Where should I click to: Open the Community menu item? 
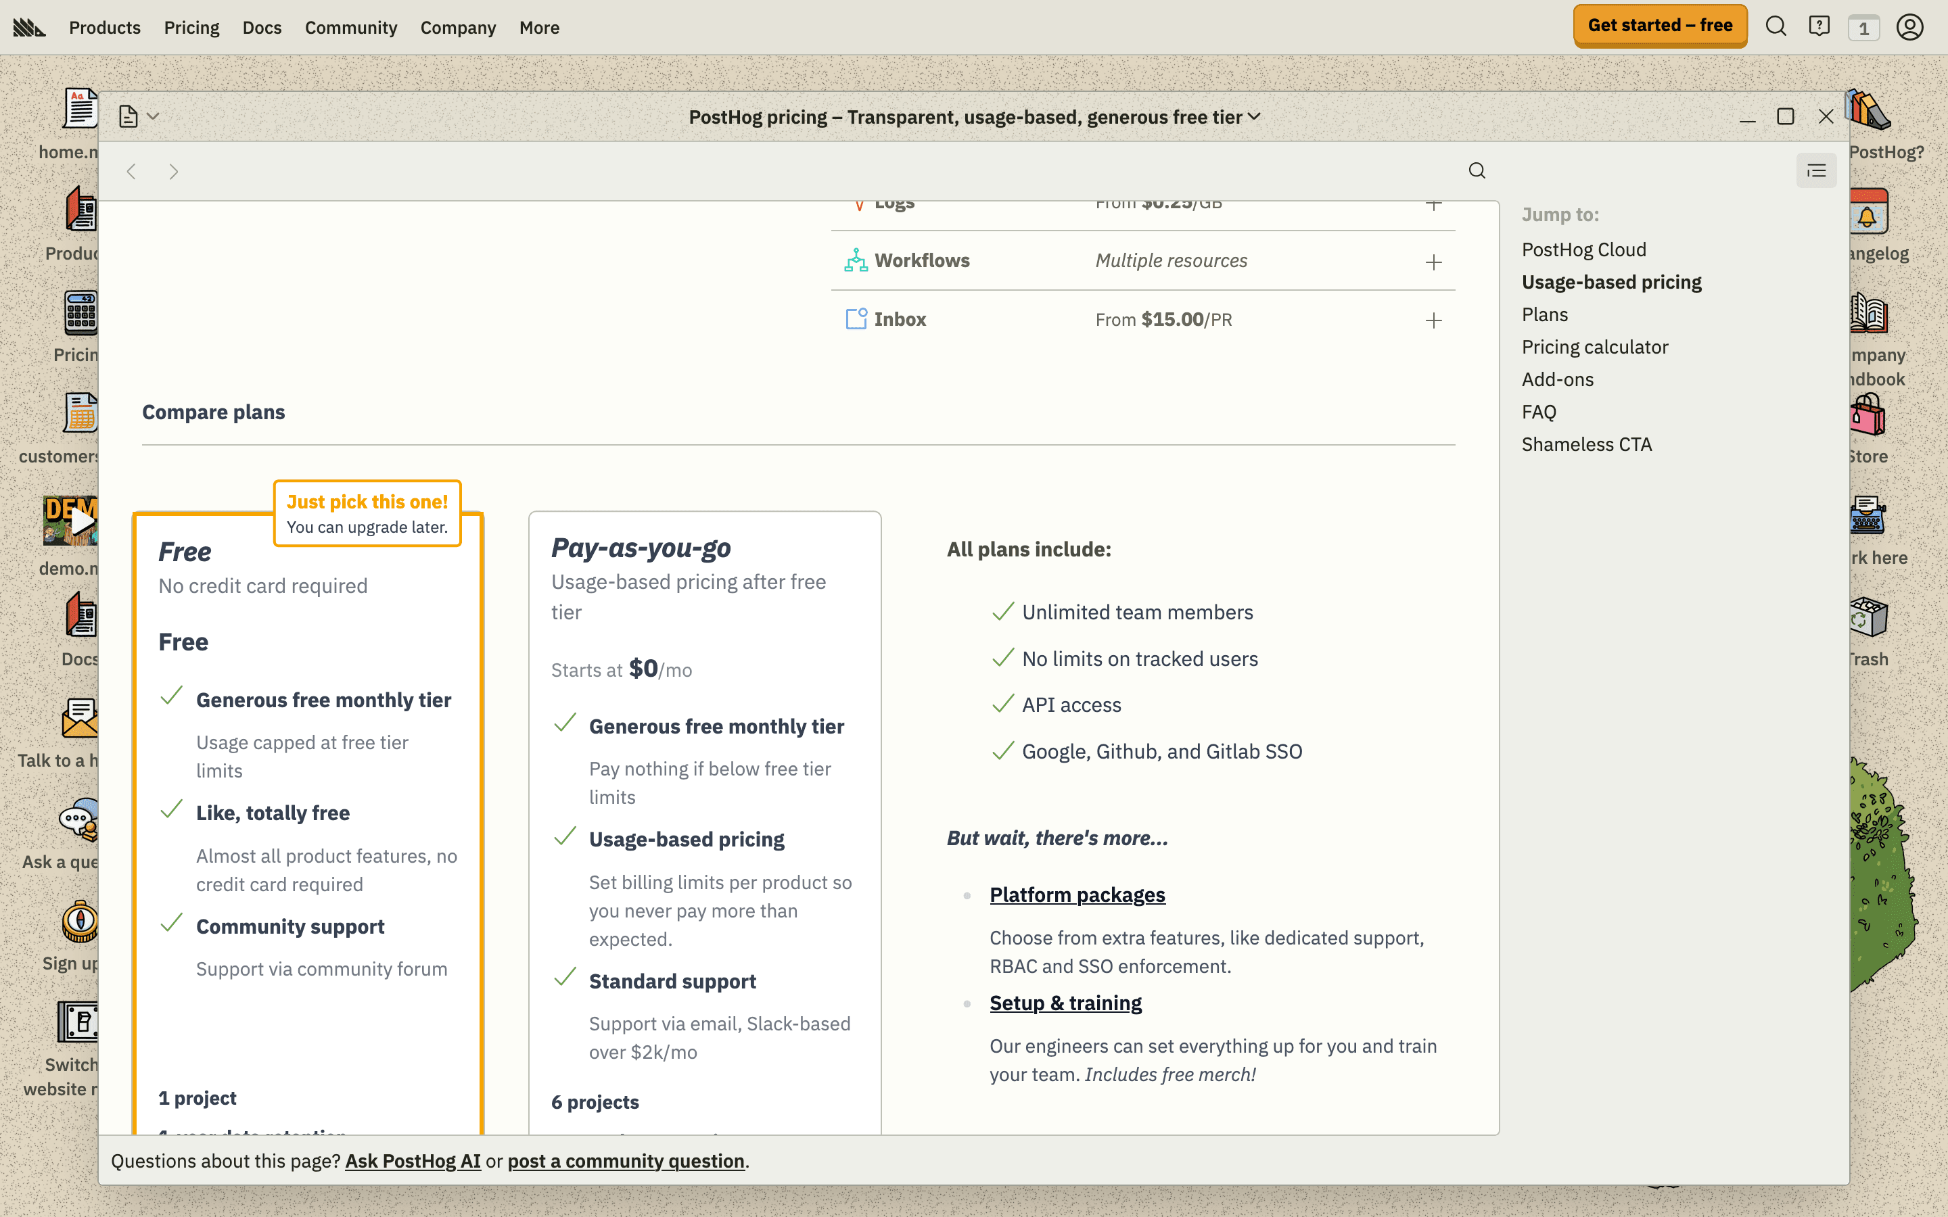coord(351,27)
